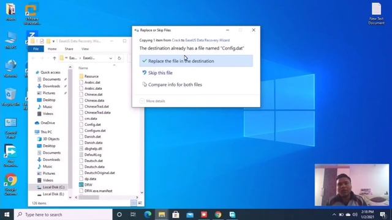The width and height of the screenshot is (392, 220).
Task: Click the Name column header
Action: click(x=83, y=68)
